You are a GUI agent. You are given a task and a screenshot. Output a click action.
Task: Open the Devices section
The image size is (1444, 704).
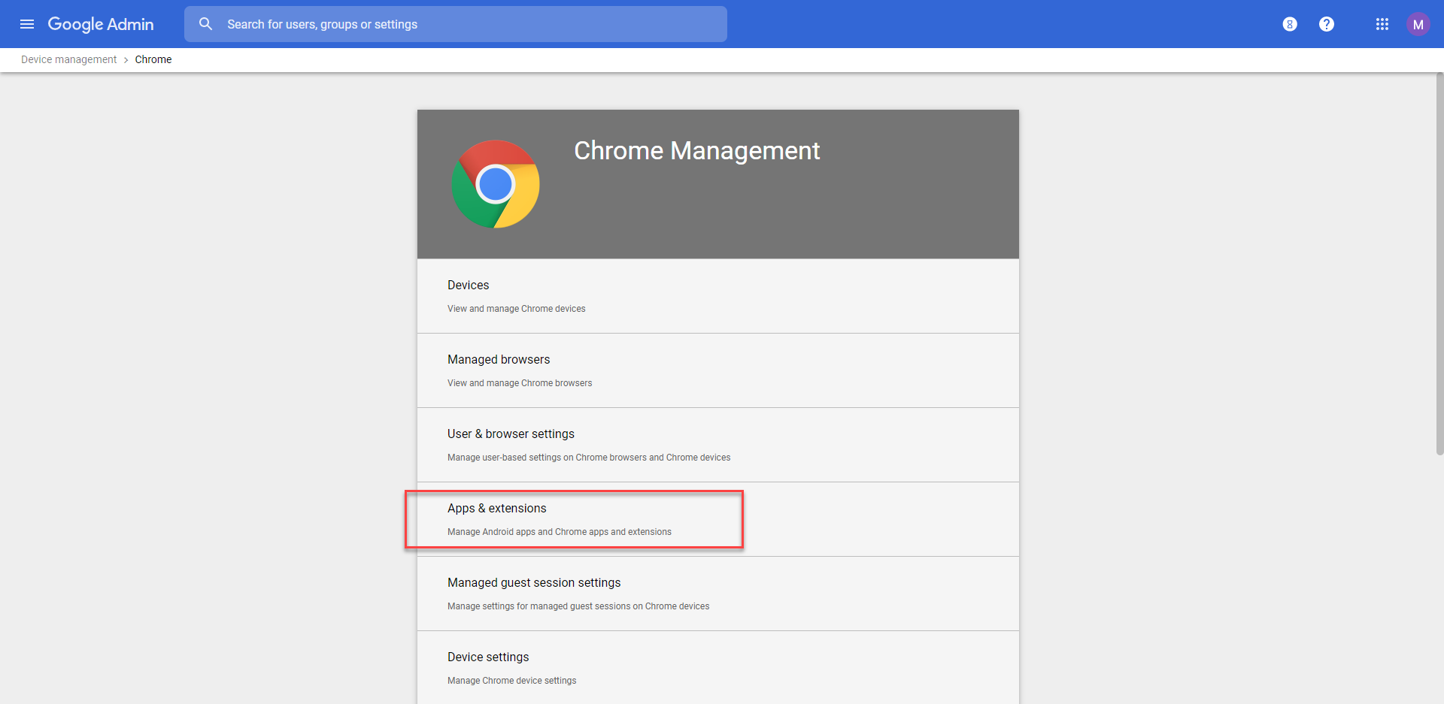(718, 296)
